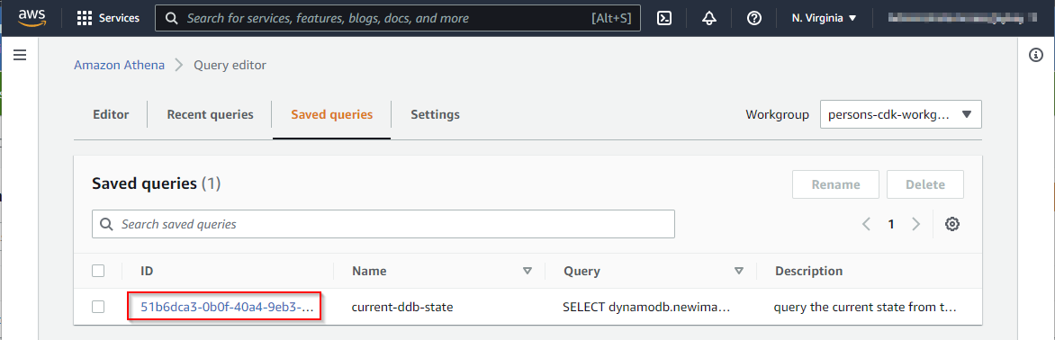
Task: Go to next page arrow
Action: pyautogui.click(x=915, y=224)
